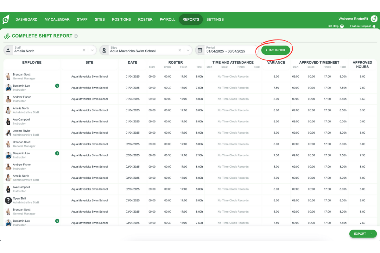Open the Period calendar icon
This screenshot has width=380, height=253.
pyautogui.click(x=200, y=50)
